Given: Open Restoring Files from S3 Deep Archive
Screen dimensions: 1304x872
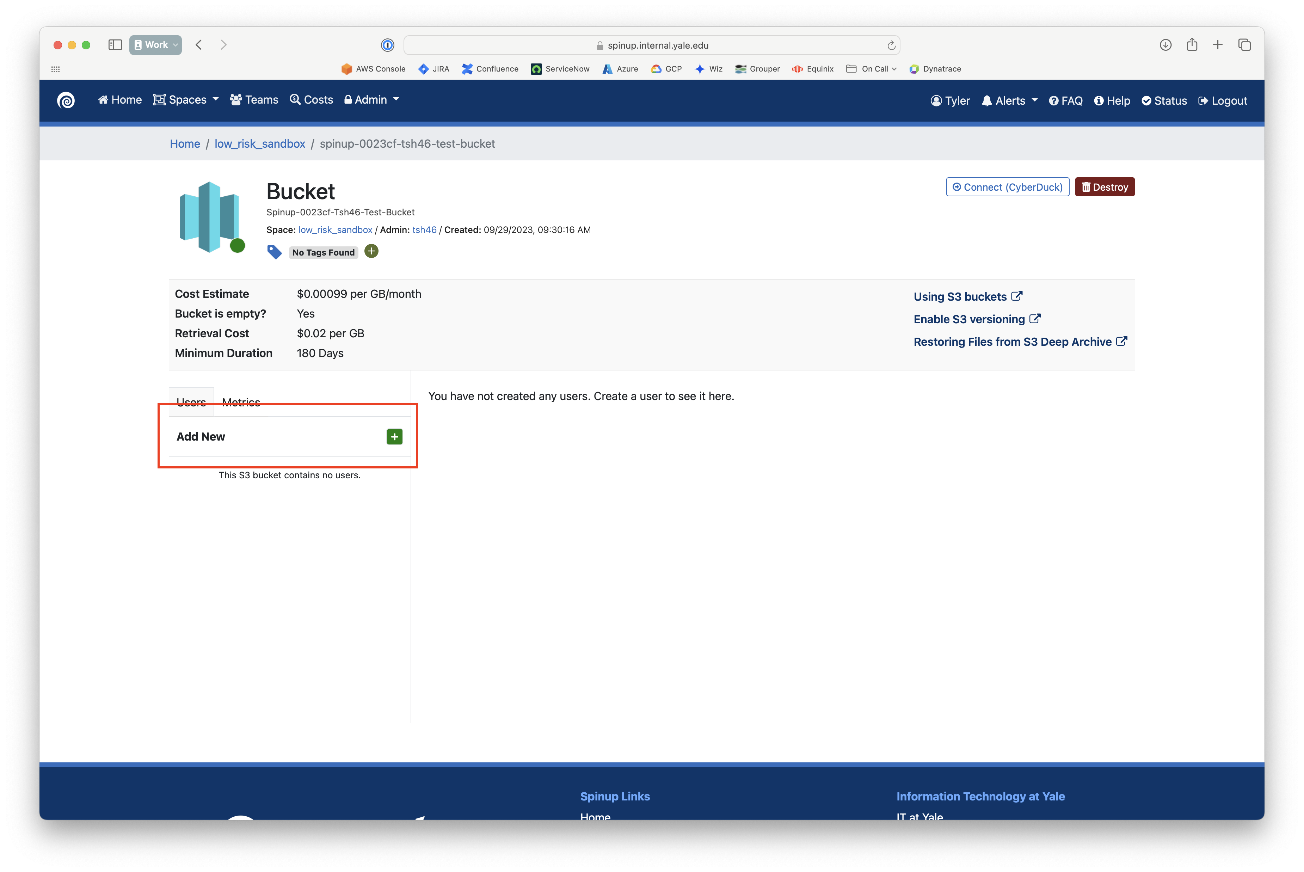Looking at the screenshot, I should pos(1020,342).
